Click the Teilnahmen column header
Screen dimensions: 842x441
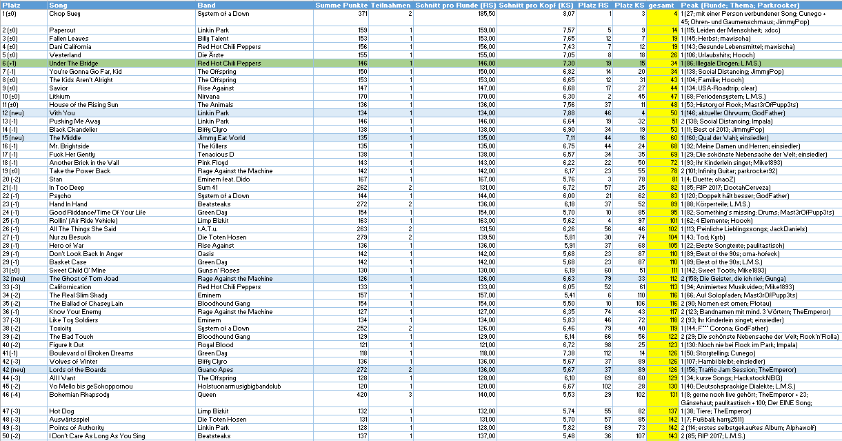coord(392,5)
